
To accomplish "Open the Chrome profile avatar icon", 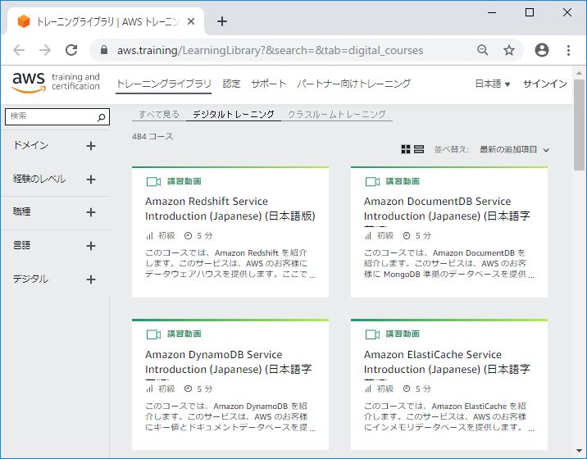I will (542, 50).
